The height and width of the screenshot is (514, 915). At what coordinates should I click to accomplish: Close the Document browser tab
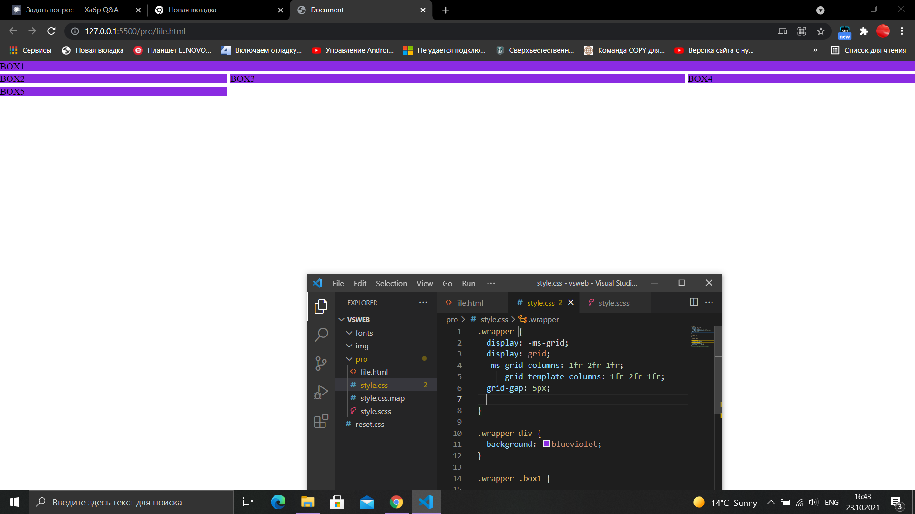[x=423, y=10]
